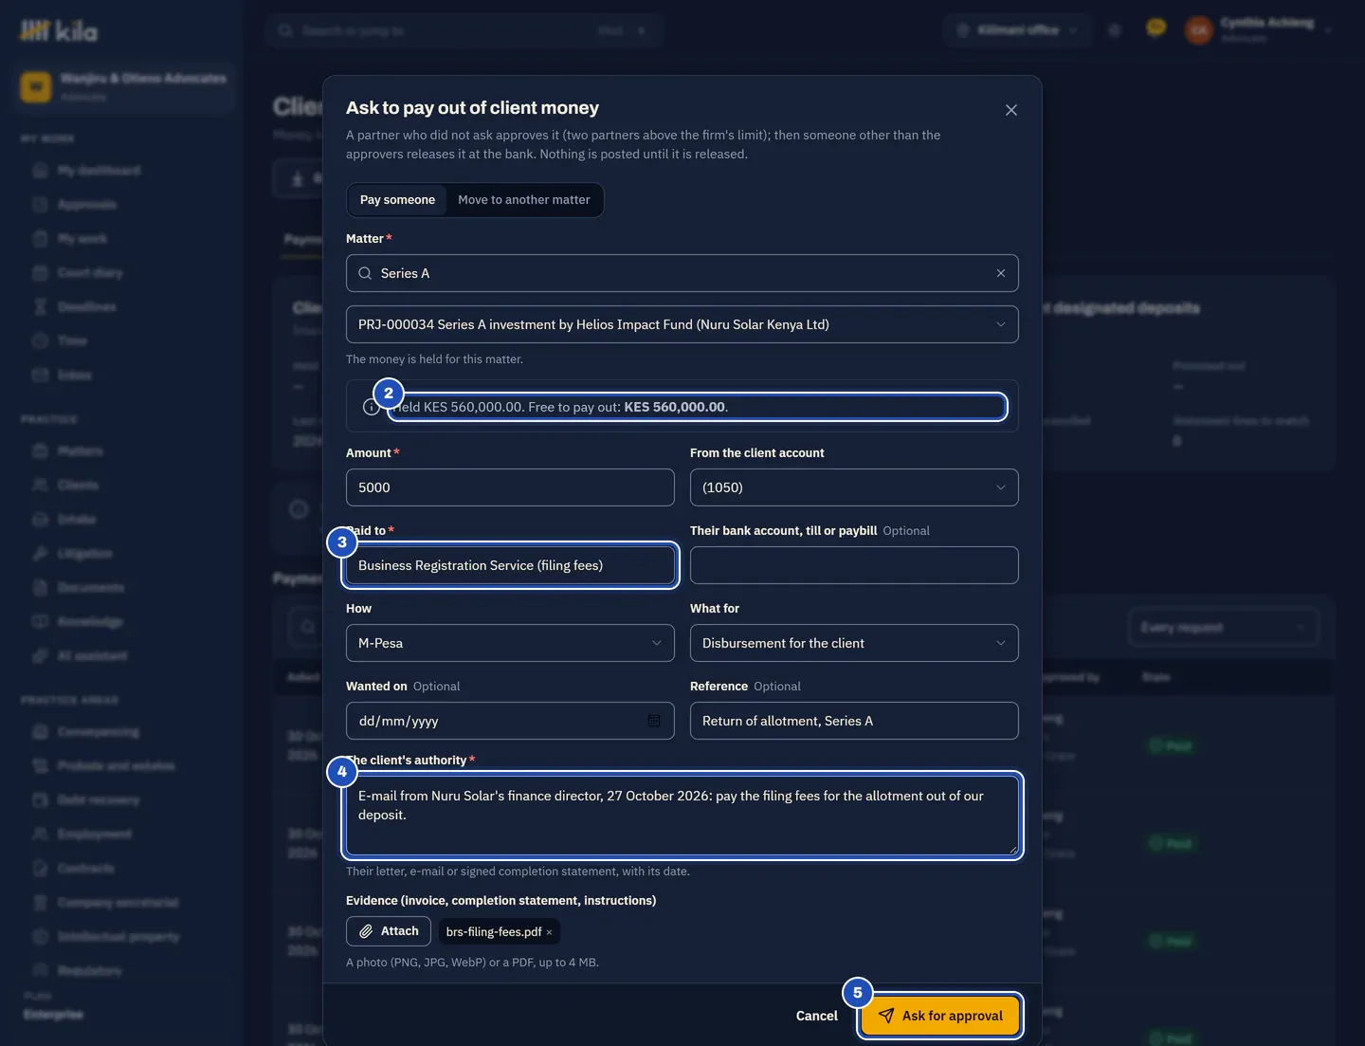Screen dimensions: 1365x1046
Task: Close the pay out dialog with the X icon
Action: point(1011,110)
